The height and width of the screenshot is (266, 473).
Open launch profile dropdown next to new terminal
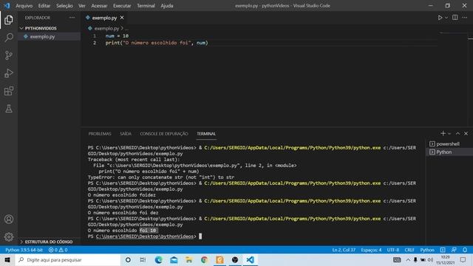449,133
